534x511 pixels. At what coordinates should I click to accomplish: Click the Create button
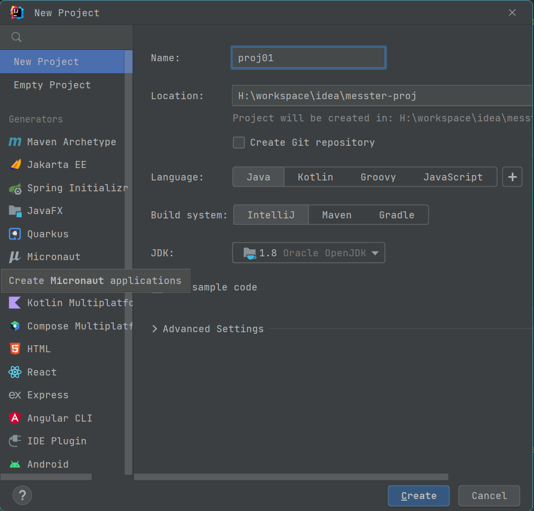tap(419, 496)
